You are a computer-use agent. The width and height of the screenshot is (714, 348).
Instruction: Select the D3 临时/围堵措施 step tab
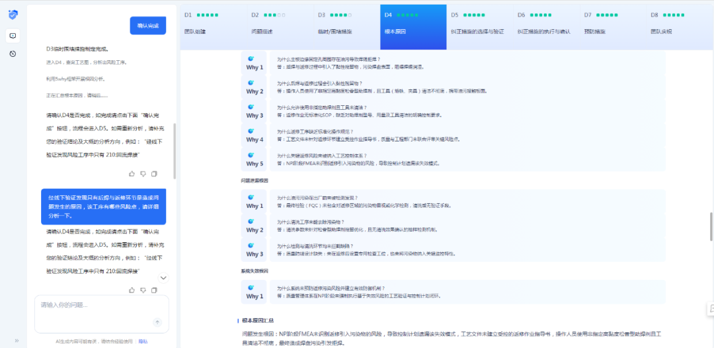(x=346, y=22)
